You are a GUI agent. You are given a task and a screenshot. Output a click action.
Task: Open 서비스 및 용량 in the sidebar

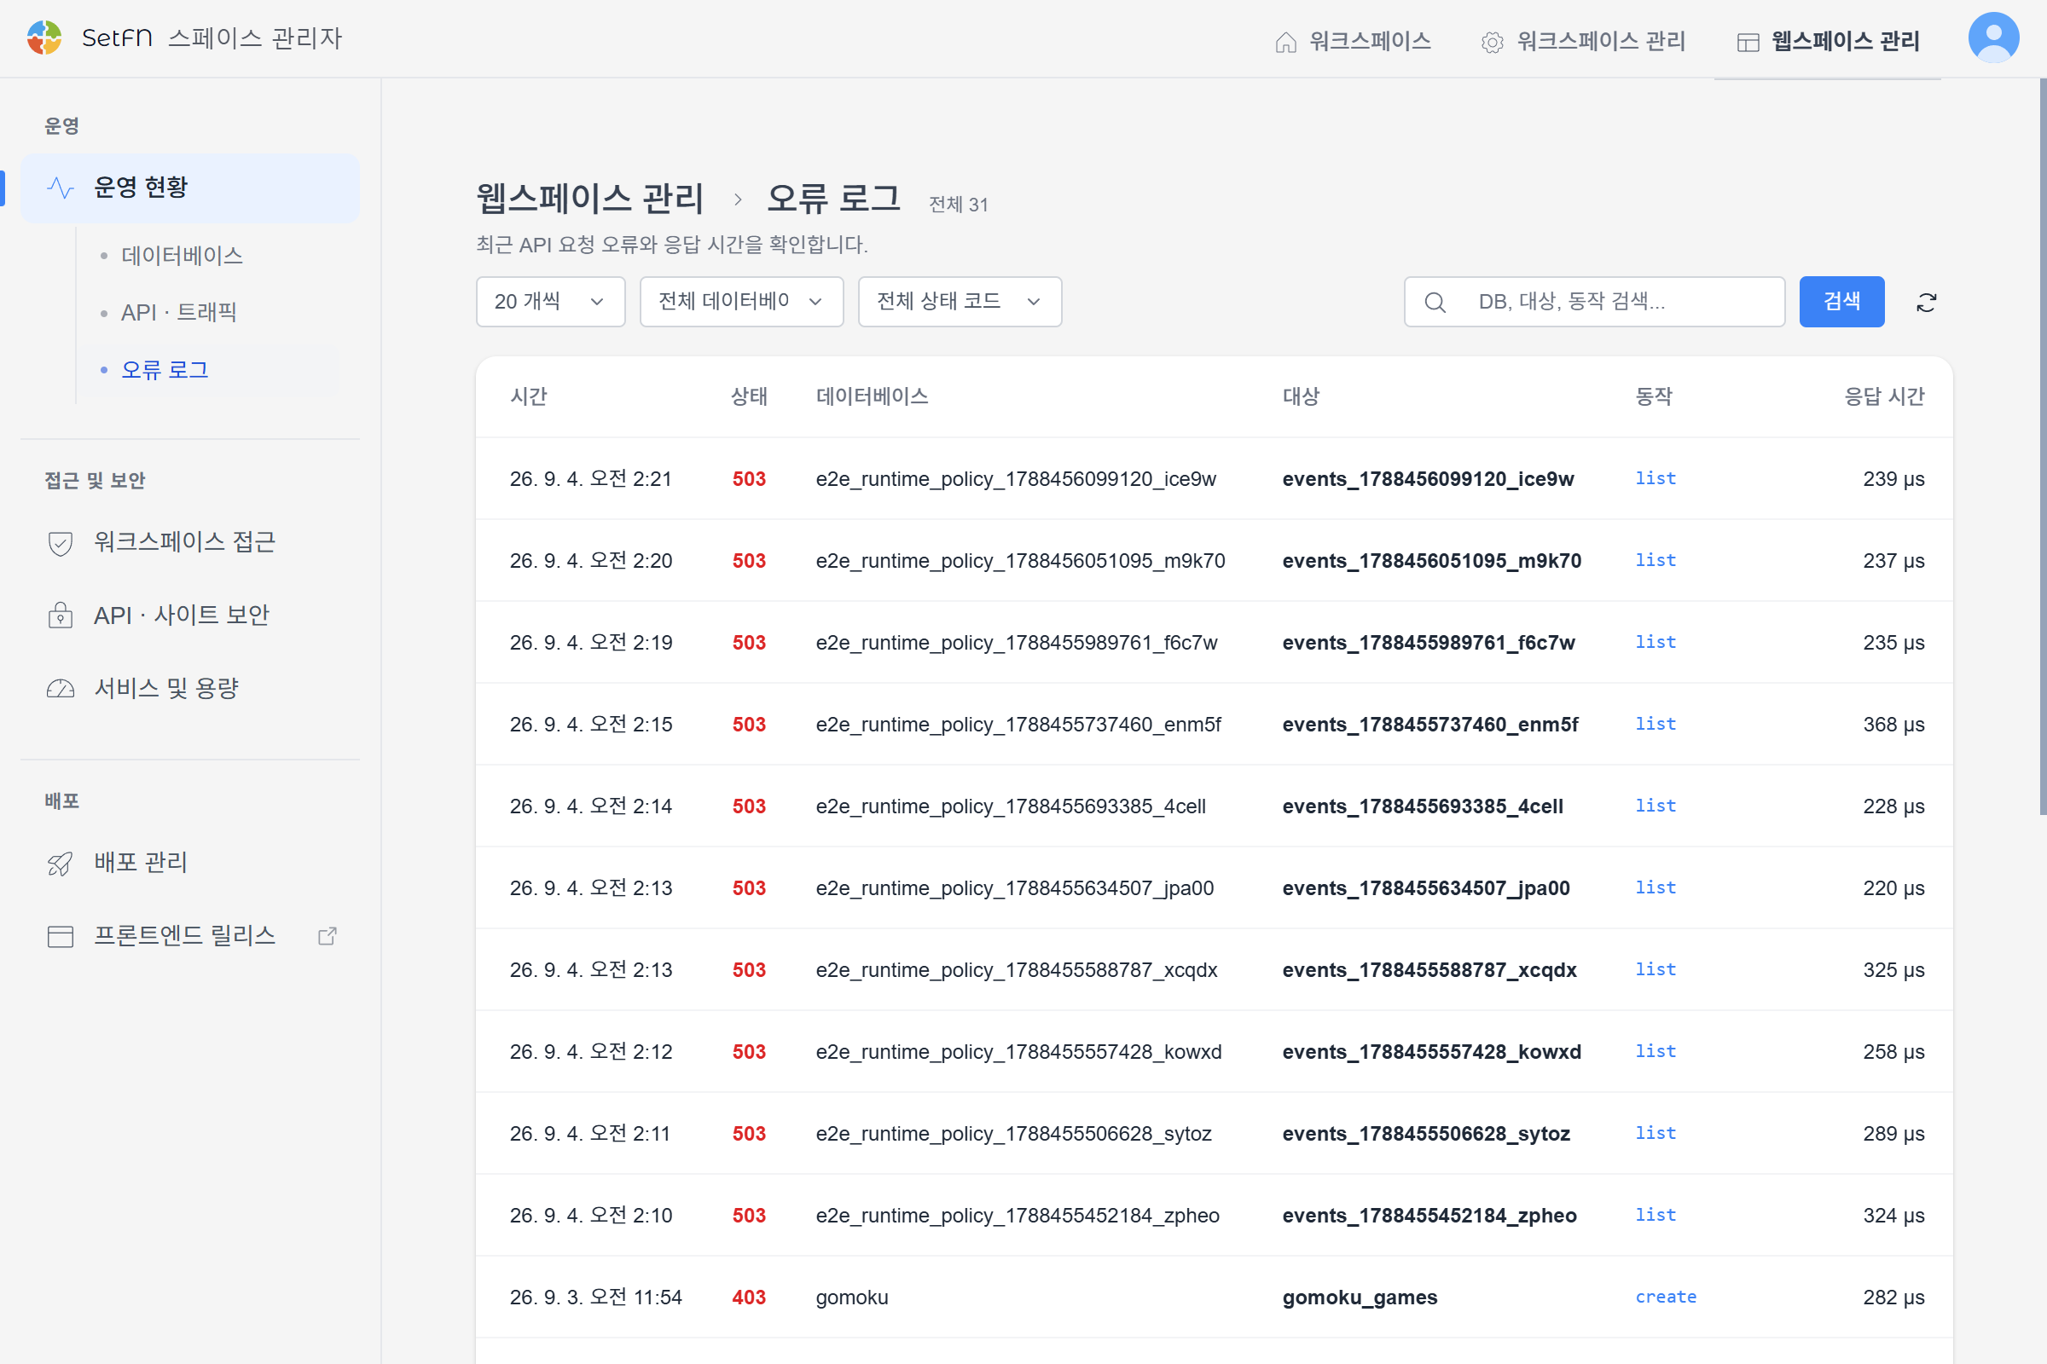189,689
